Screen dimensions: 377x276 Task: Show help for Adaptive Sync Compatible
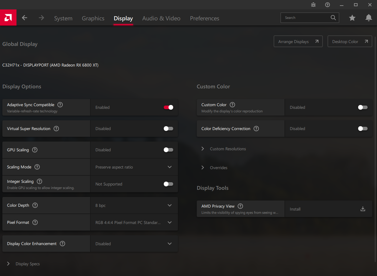tap(60, 105)
